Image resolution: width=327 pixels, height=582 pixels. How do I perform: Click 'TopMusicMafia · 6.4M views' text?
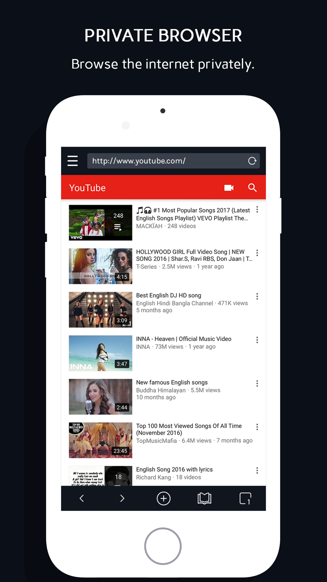[174, 441]
